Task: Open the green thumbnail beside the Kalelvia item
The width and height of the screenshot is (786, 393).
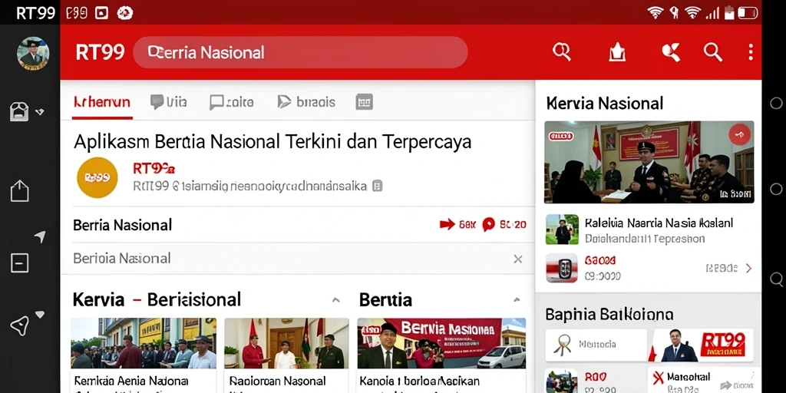Action: point(562,230)
